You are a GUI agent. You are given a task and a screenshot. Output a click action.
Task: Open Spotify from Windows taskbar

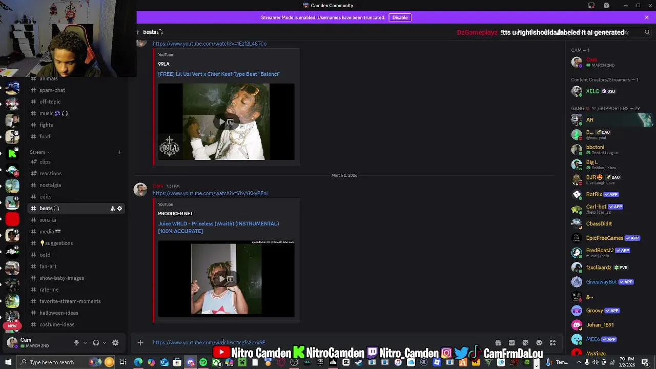(x=203, y=362)
